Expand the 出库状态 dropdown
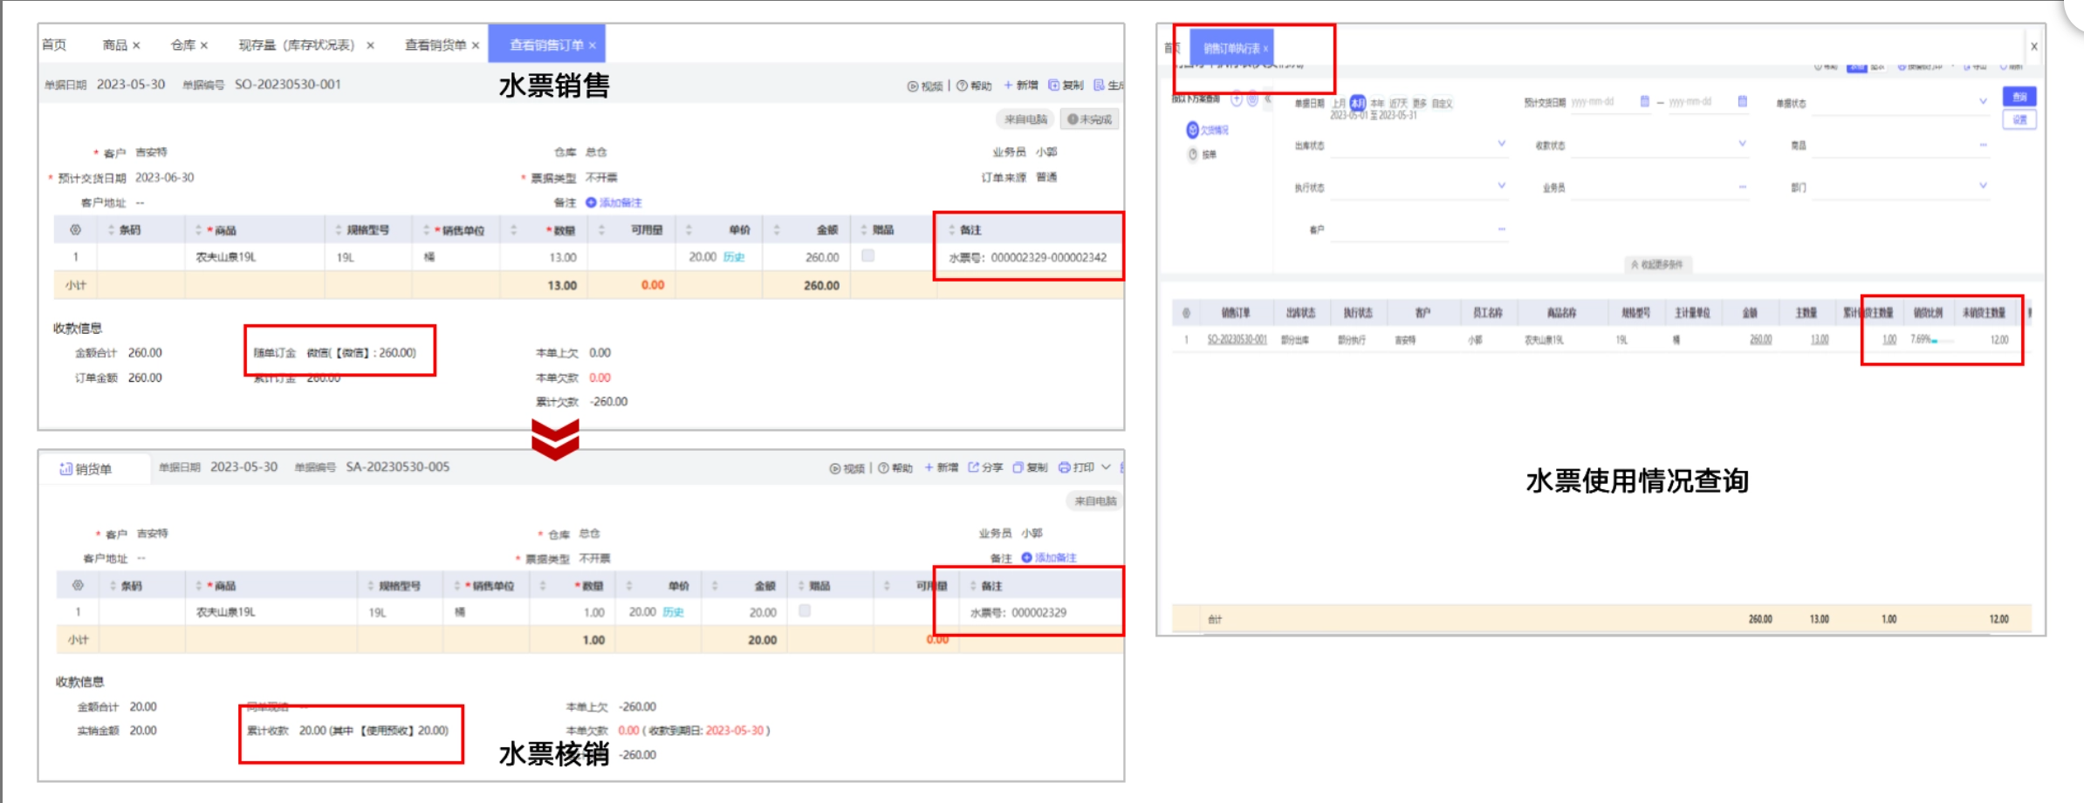Screen dimensions: 2084x803 click(x=1501, y=144)
